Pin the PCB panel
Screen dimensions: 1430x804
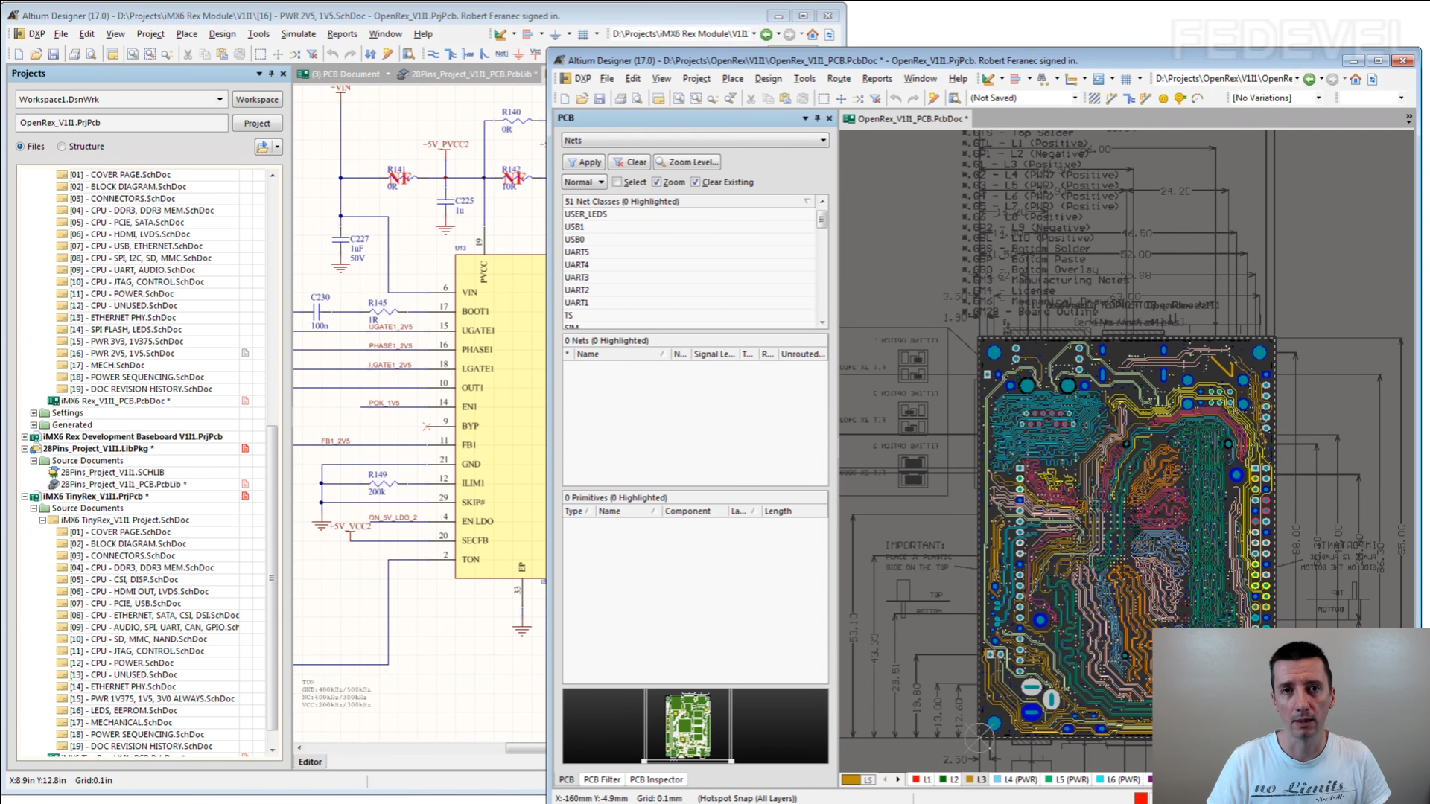pyautogui.click(x=817, y=118)
